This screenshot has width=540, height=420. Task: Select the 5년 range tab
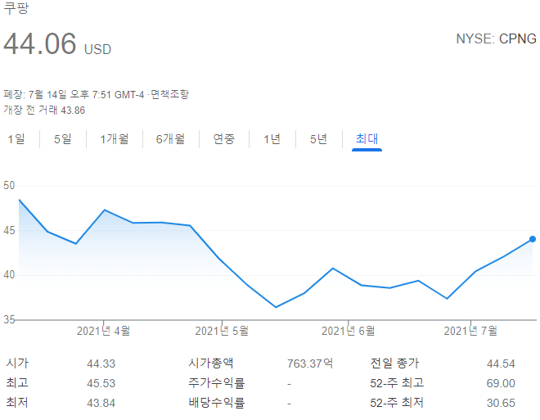[318, 139]
